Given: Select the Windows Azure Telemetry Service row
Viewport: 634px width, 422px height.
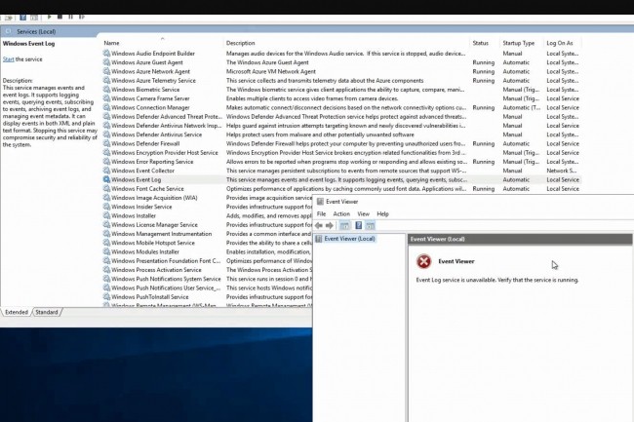Looking at the screenshot, I should (x=341, y=80).
